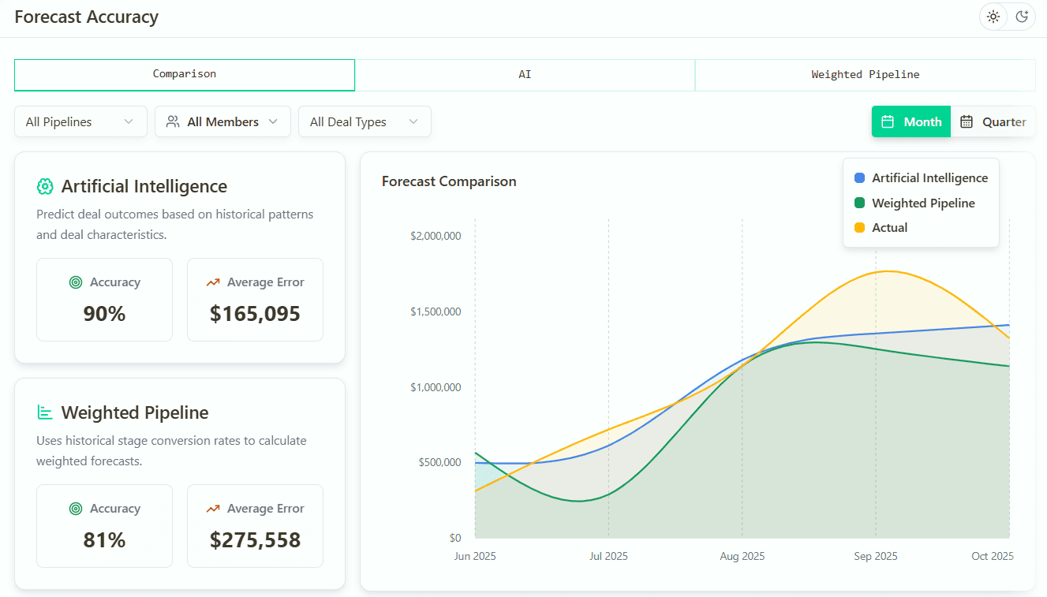Click $1,000,000 y-axis label
The image size is (1047, 597).
(436, 387)
